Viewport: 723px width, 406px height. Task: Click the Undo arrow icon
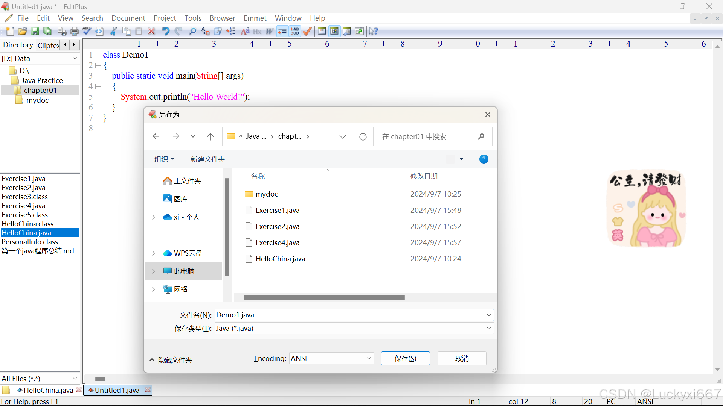(x=166, y=31)
